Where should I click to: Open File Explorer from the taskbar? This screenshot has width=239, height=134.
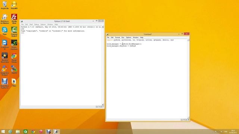[x=18, y=131]
